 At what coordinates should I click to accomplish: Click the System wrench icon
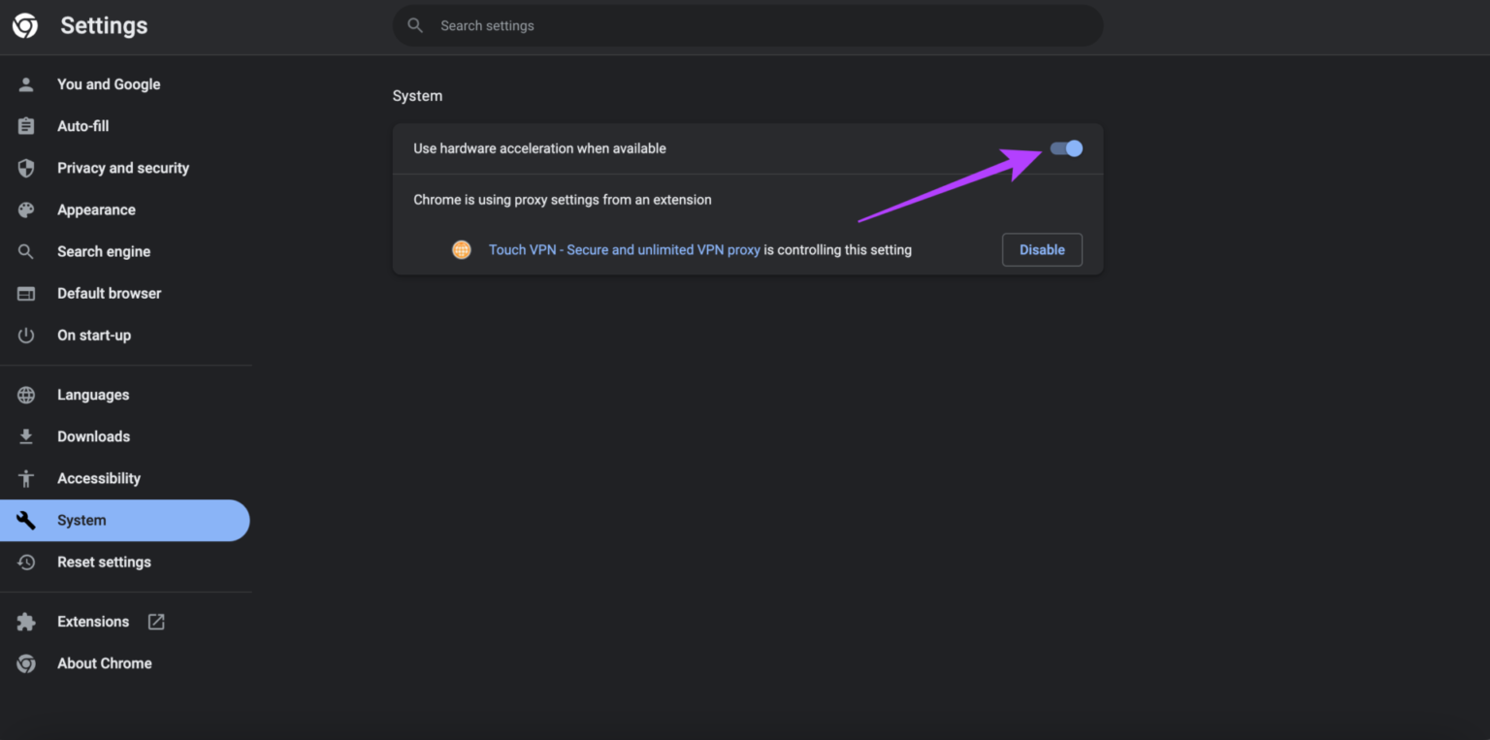[x=25, y=520]
